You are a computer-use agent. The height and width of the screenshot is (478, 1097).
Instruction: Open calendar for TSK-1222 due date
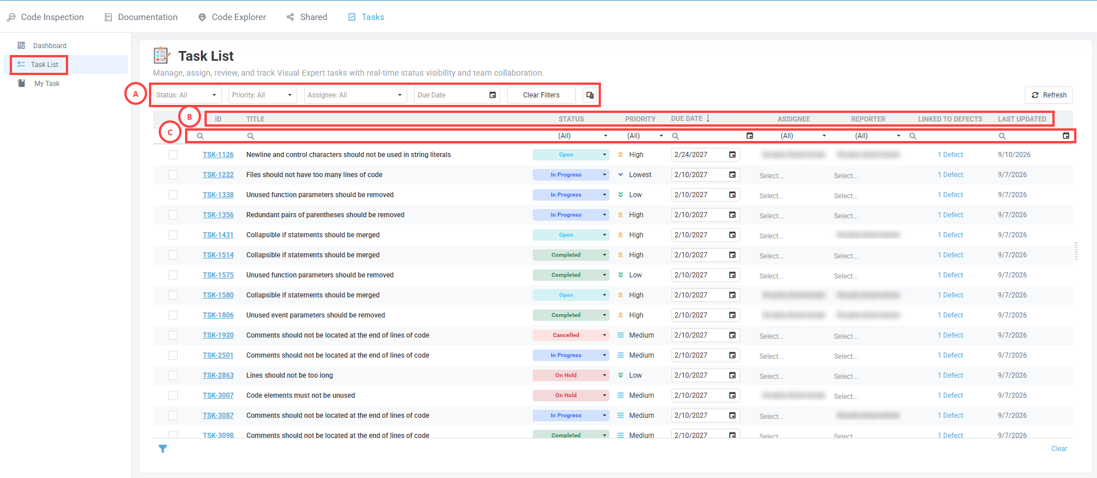(732, 175)
